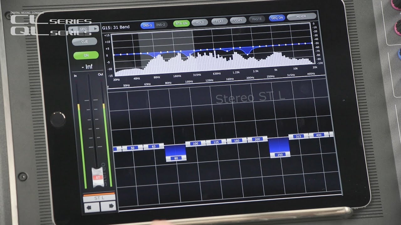The width and height of the screenshot is (401, 225).
Task: Click the 630Hz frequency axis label
Action: pyautogui.click(x=217, y=73)
